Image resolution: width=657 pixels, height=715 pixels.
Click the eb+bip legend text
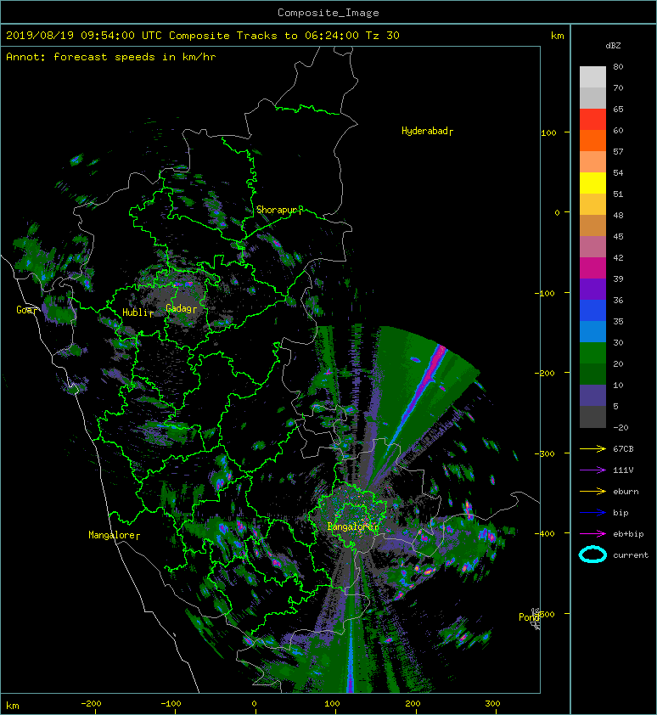tap(628, 534)
